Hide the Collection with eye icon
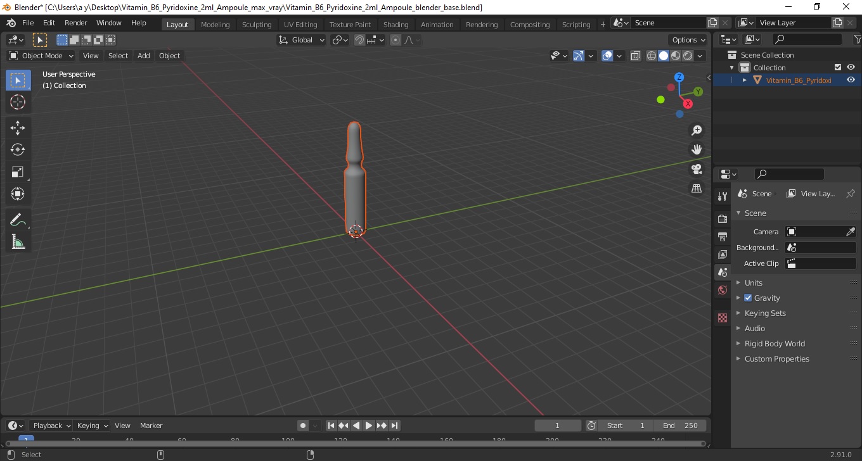Screen dimensions: 862x461 pos(851,67)
